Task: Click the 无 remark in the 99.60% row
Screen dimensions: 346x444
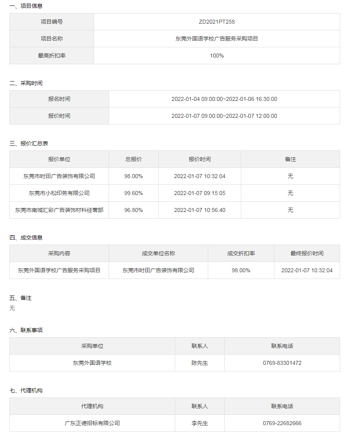Action: pos(290,193)
